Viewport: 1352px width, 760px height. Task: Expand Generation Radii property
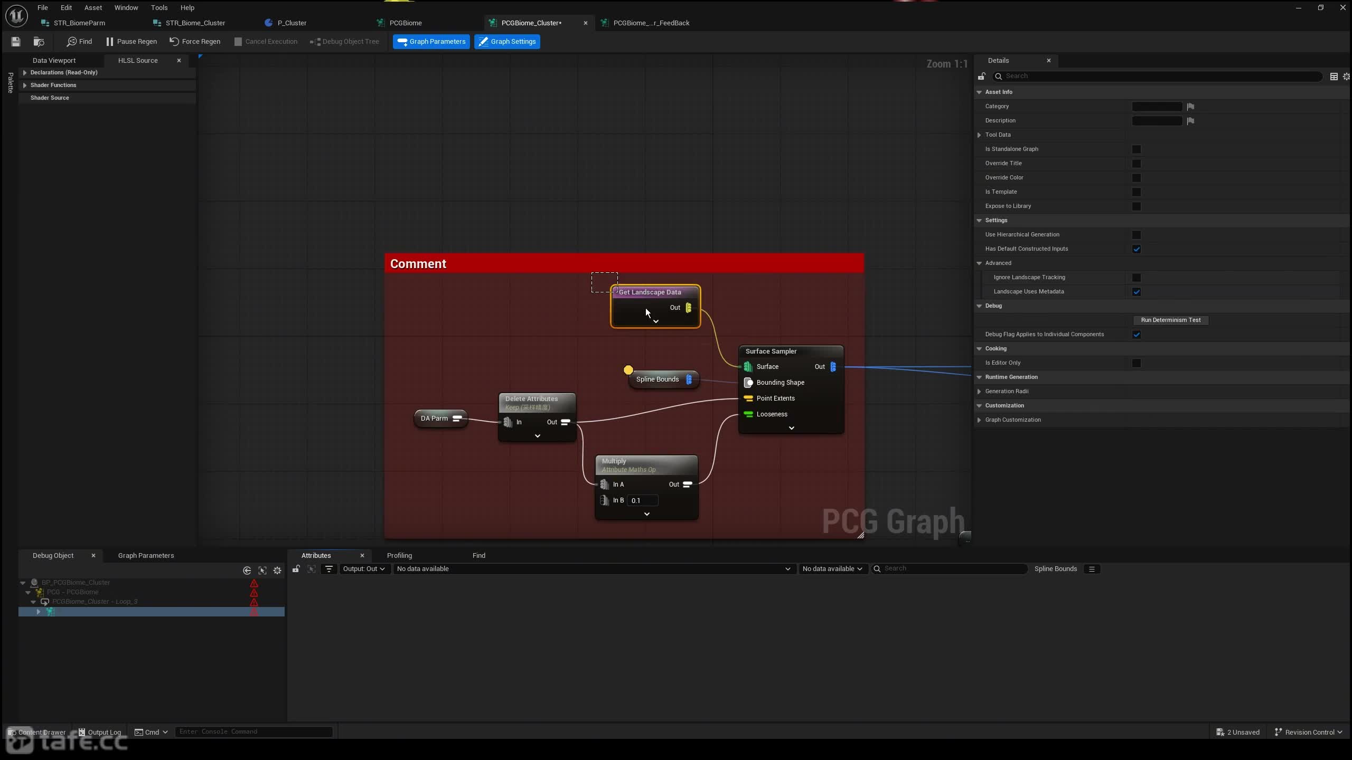[979, 392]
